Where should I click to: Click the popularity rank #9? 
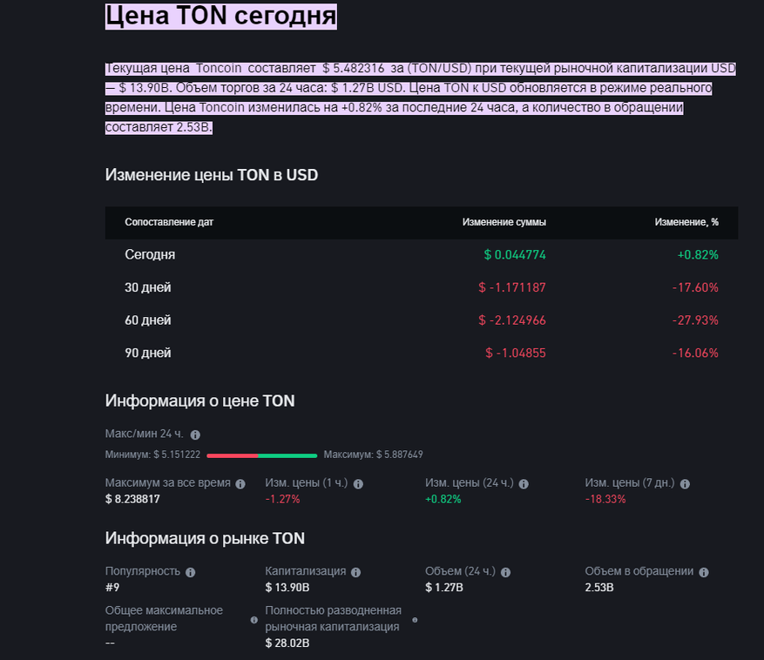click(x=112, y=588)
